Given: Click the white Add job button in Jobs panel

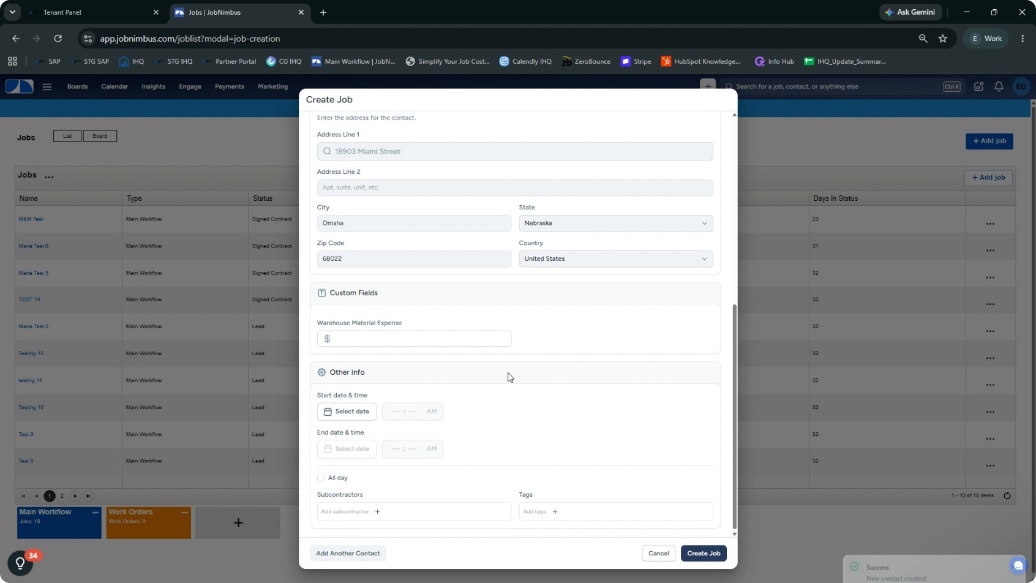Looking at the screenshot, I should point(988,178).
